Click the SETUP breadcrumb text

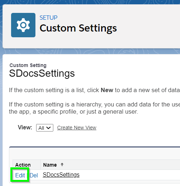49,18
